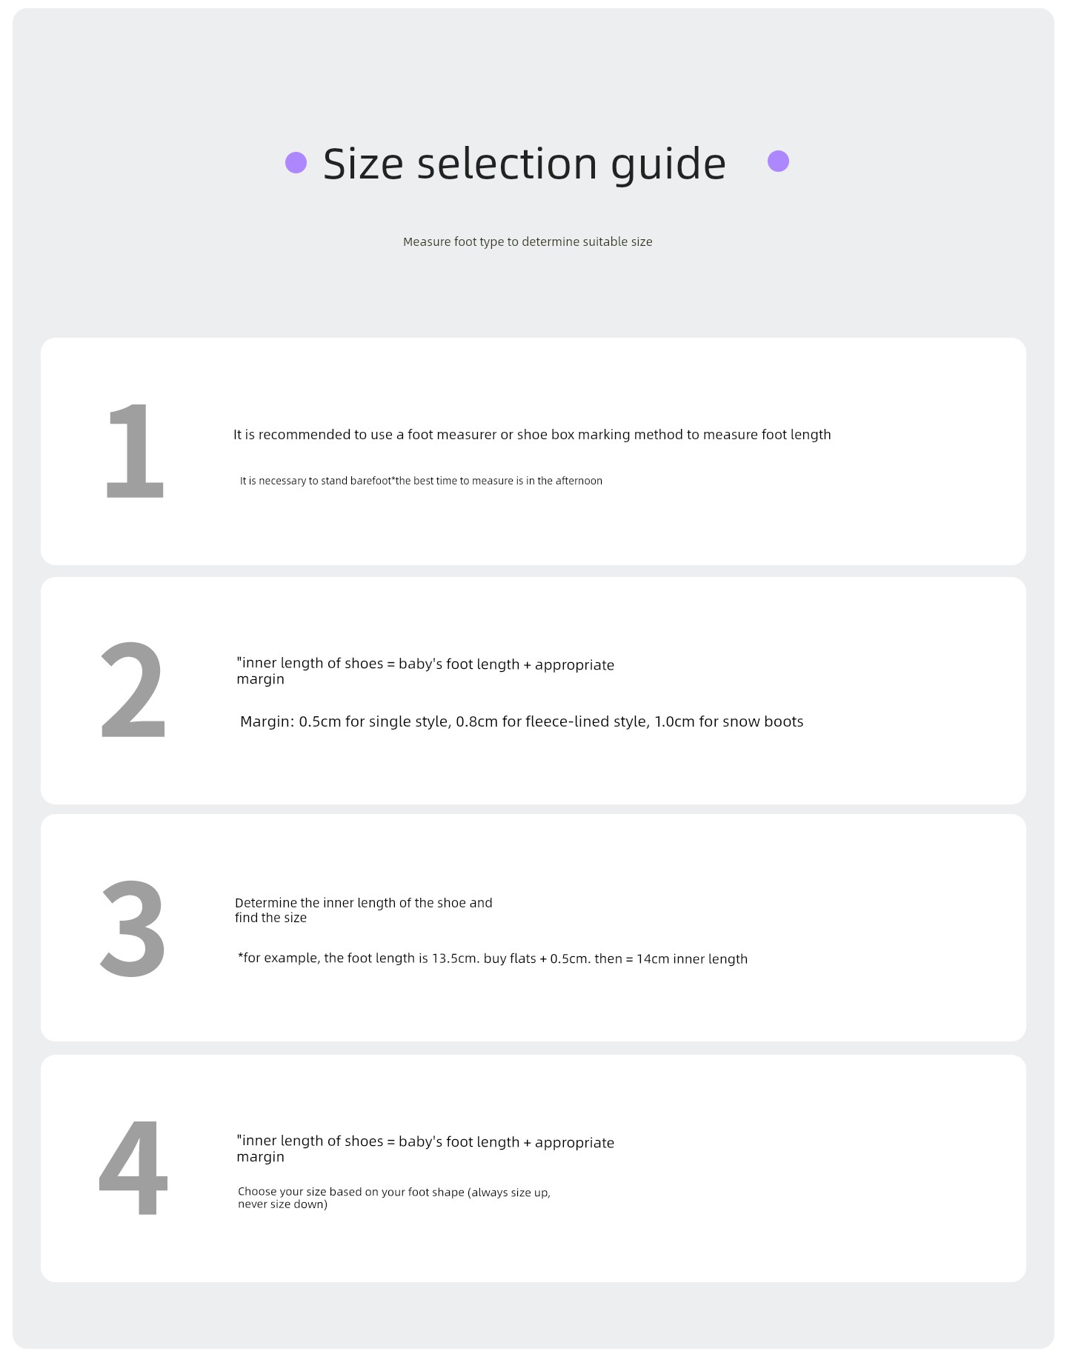Click the Margin 0.5cm single style line
Screen dimensions: 1067x1357
tap(522, 721)
